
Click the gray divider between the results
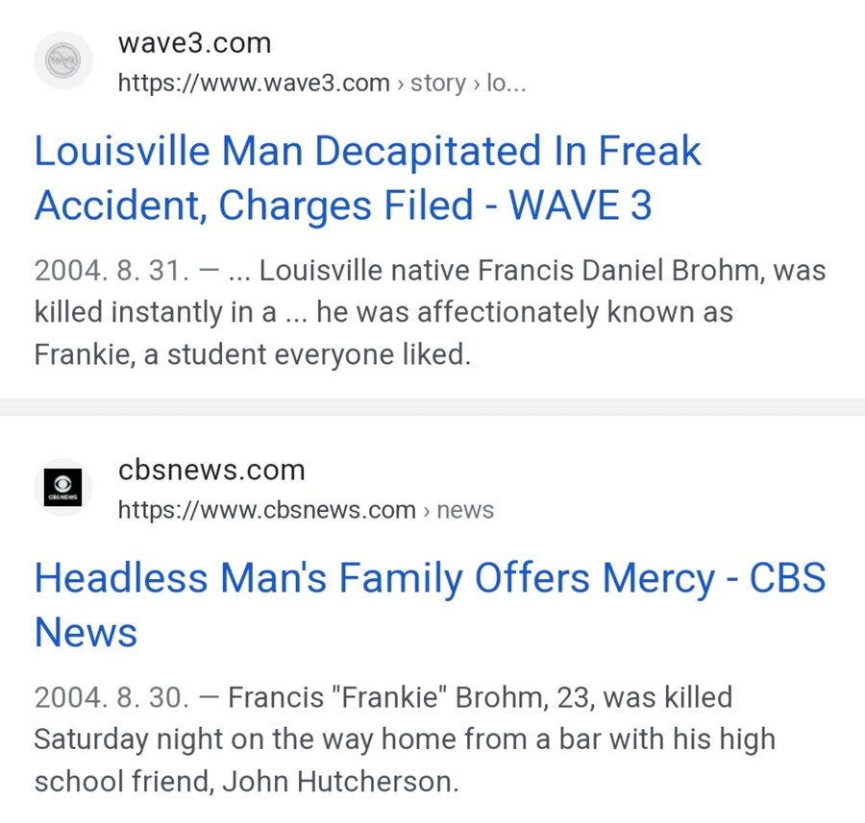point(432,407)
